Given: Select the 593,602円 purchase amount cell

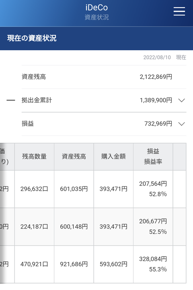Looking at the screenshot, I should coord(113,264).
